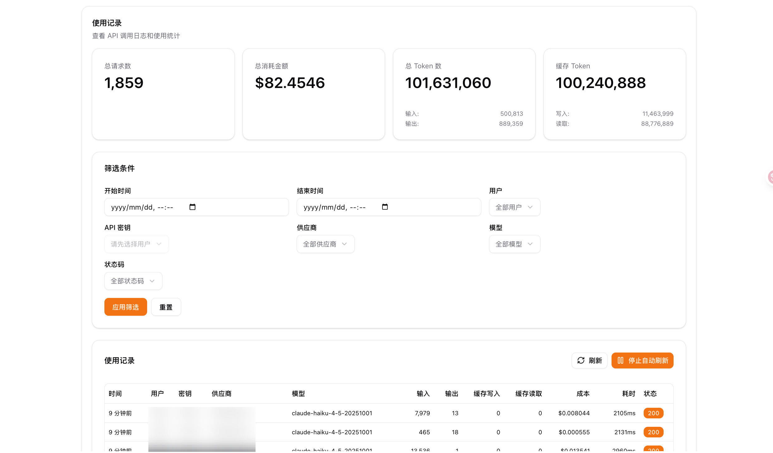Viewport: 773px width, 453px height.
Task: Click pause icon on stop auto-refresh
Action: tap(620, 360)
